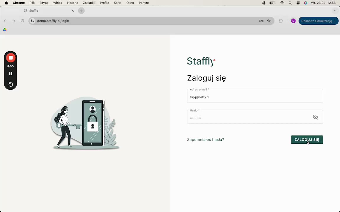Select the Staffly browser tab
The height and width of the screenshot is (212, 340).
pyautogui.click(x=49, y=11)
